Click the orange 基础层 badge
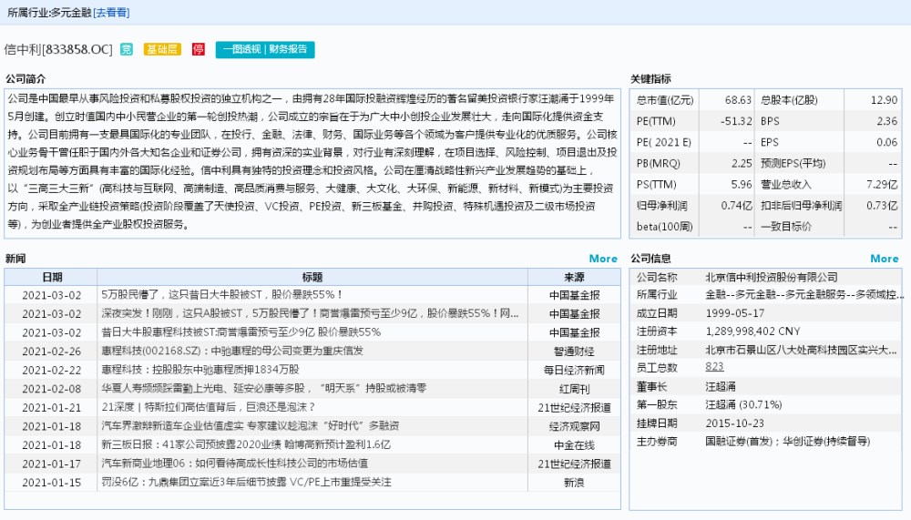This screenshot has height=520, width=911. tap(163, 49)
